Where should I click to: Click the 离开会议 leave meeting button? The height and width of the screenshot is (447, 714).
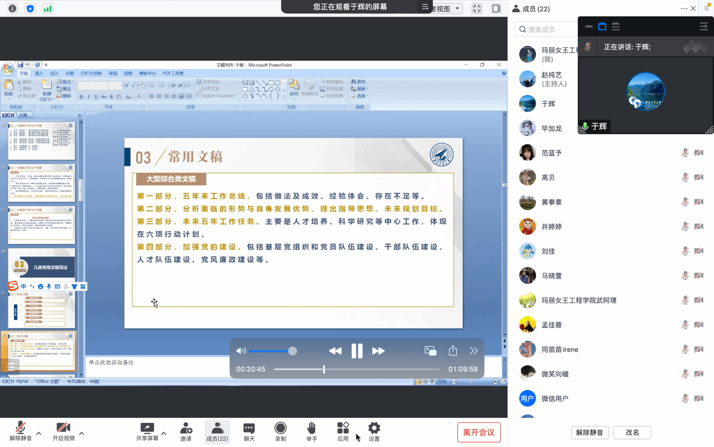[479, 432]
